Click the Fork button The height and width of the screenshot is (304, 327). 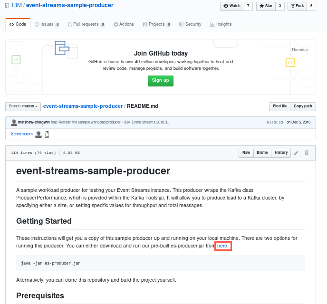tap(297, 6)
